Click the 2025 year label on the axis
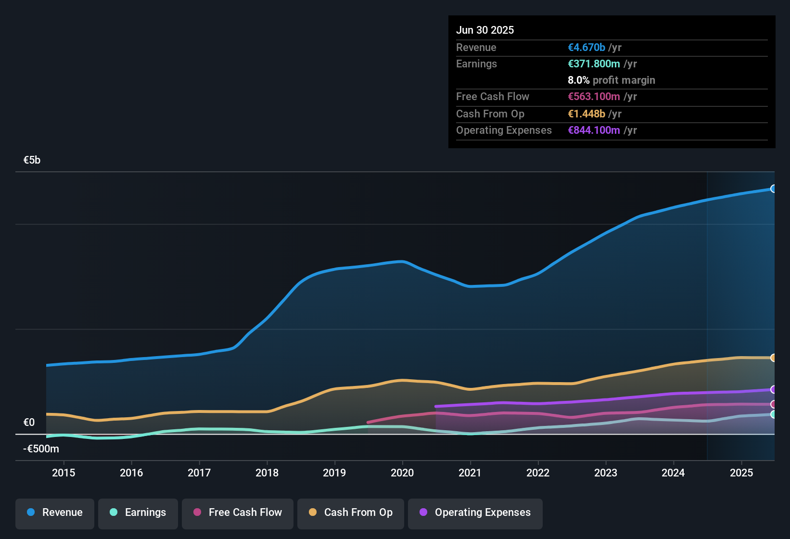This screenshot has height=539, width=790. click(x=741, y=473)
